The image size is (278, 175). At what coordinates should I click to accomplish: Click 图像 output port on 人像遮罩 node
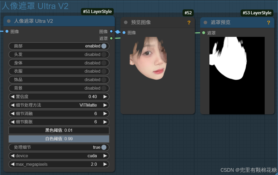111,31
